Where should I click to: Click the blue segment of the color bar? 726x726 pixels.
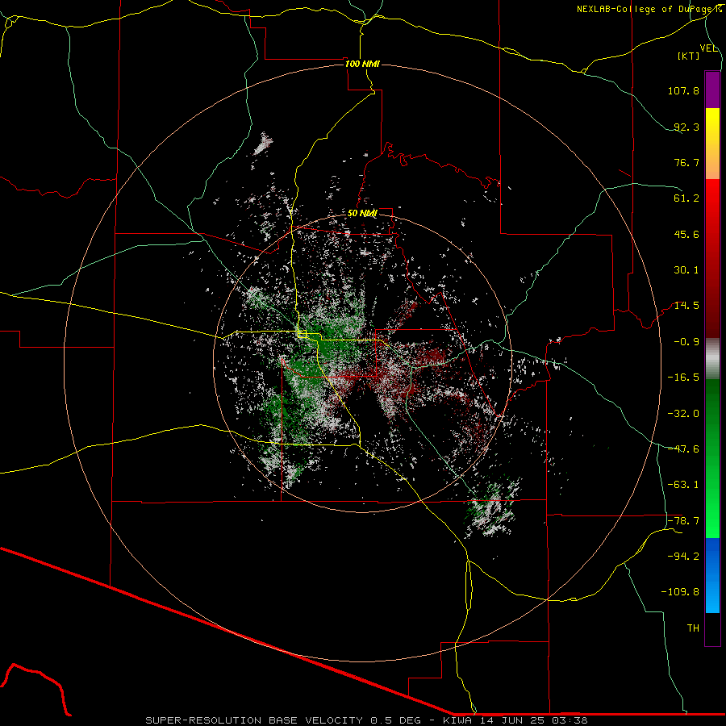[712, 575]
